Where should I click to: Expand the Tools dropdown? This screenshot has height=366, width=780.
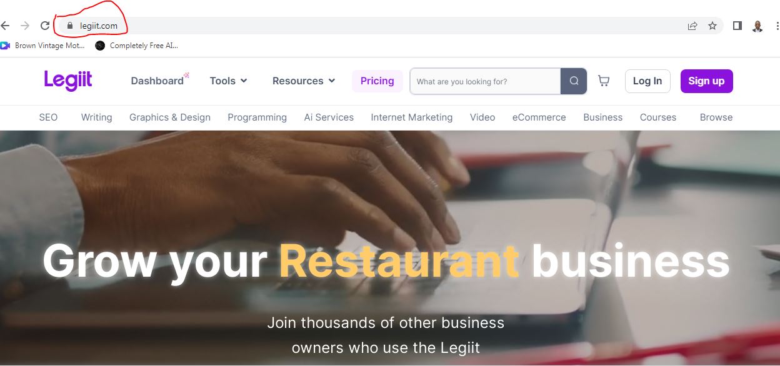click(x=229, y=81)
